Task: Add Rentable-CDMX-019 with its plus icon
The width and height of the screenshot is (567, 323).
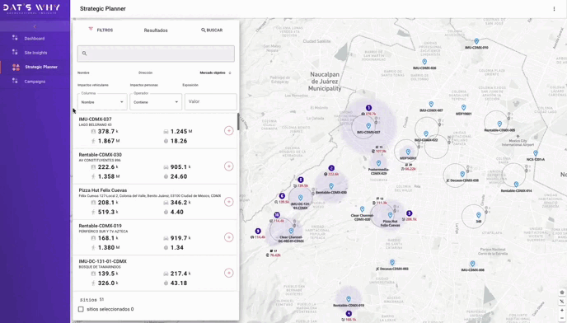Action: (x=228, y=237)
